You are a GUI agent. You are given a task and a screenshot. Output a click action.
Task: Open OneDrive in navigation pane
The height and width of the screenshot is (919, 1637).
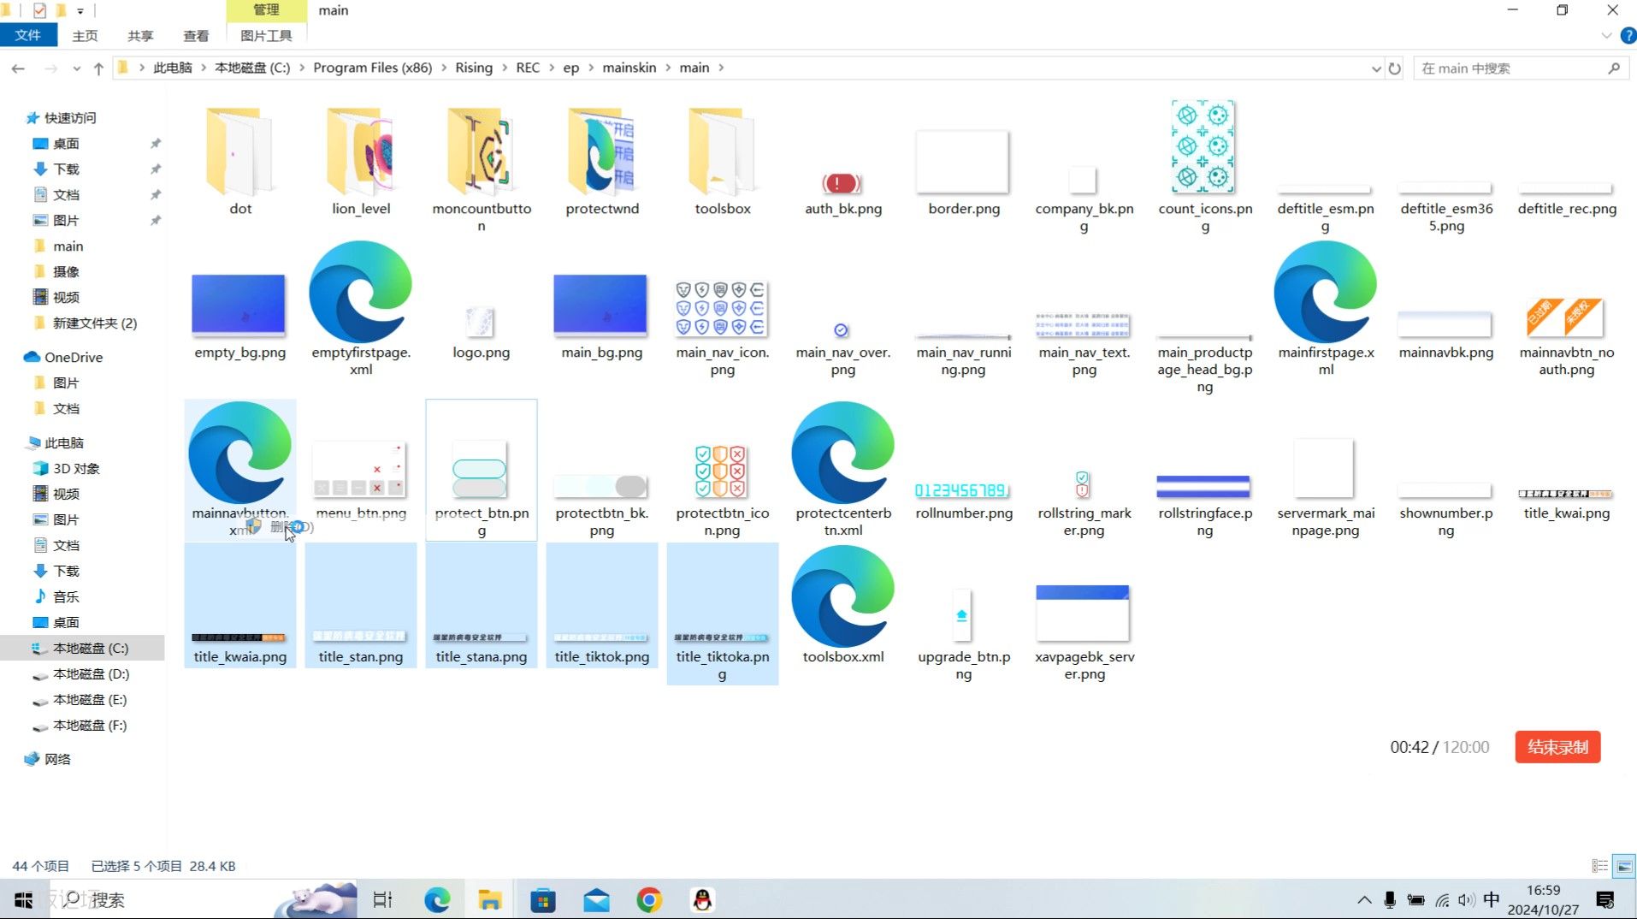tap(74, 357)
